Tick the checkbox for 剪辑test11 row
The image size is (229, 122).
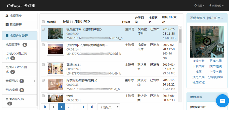(43, 65)
